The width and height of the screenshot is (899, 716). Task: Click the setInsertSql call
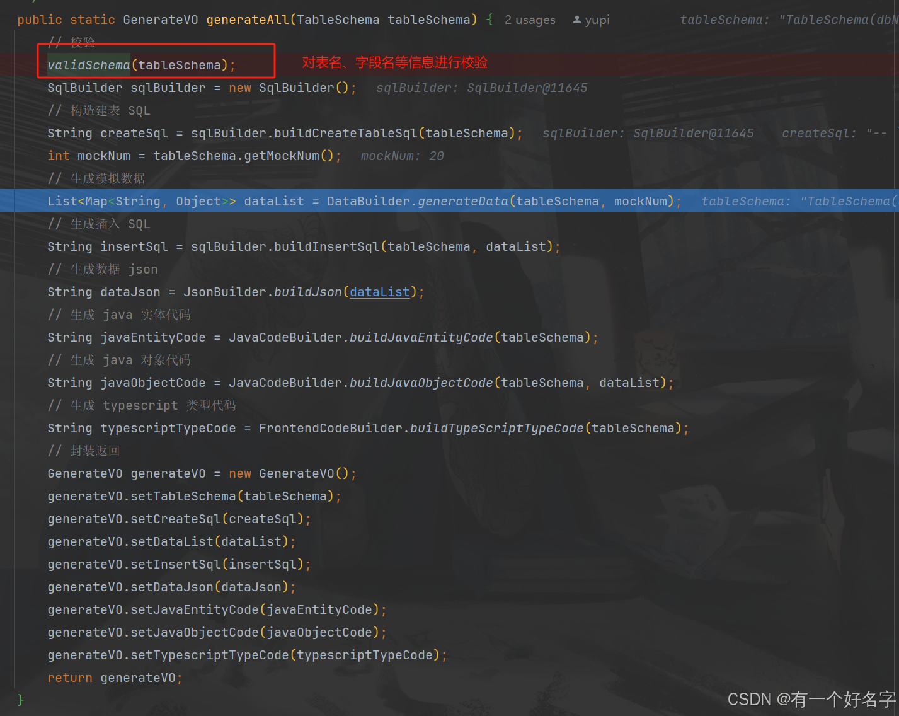coord(176,564)
